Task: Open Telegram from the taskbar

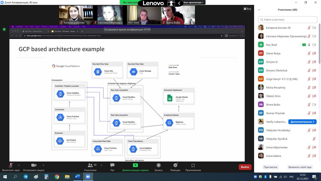Action: tap(26, 177)
